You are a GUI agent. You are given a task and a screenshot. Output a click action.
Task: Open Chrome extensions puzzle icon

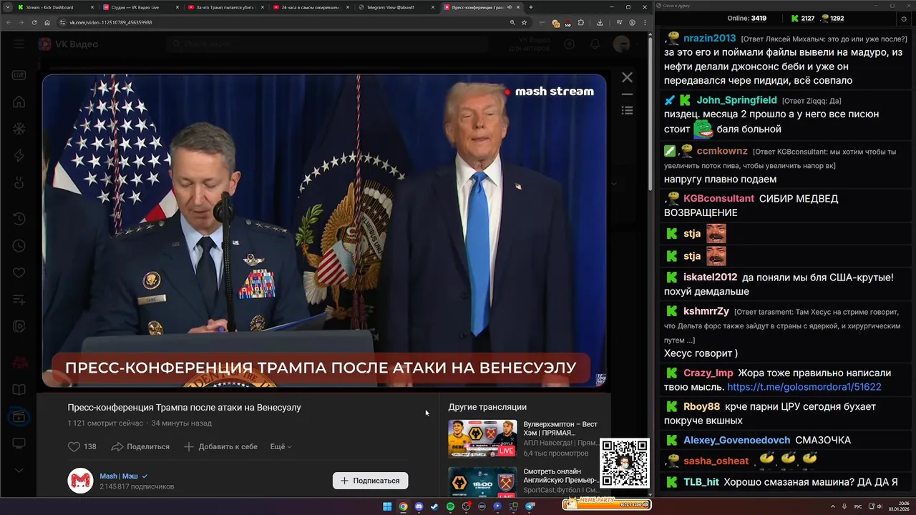point(580,22)
